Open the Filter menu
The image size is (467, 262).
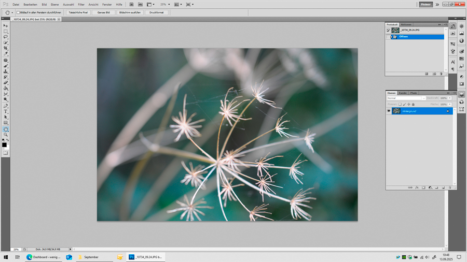point(81,5)
